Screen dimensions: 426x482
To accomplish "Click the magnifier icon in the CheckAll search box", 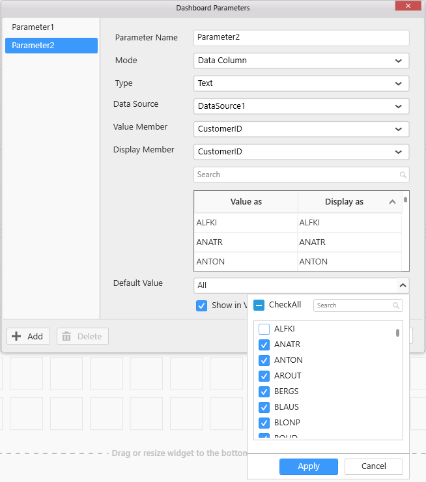I will click(x=396, y=305).
